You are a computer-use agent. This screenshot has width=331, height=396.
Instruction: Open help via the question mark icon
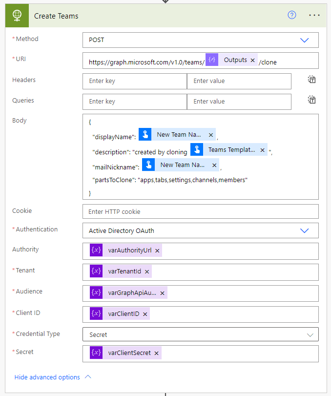pyautogui.click(x=291, y=15)
